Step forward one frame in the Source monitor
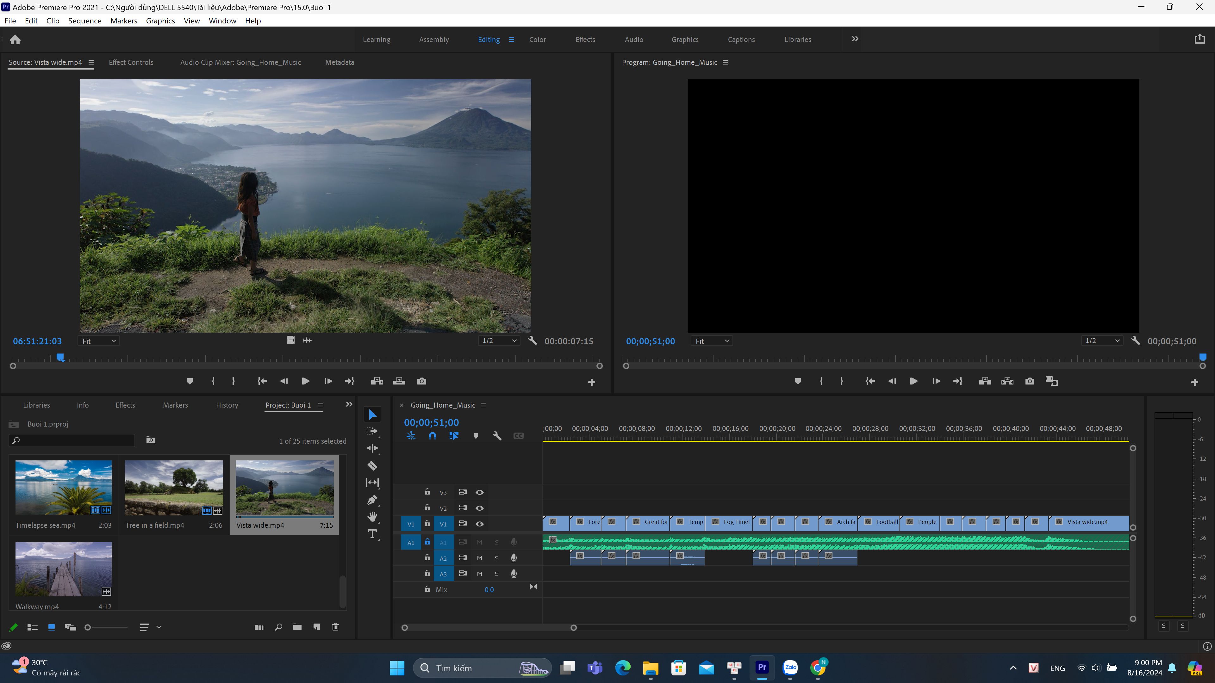The width and height of the screenshot is (1215, 683). pos(328,381)
